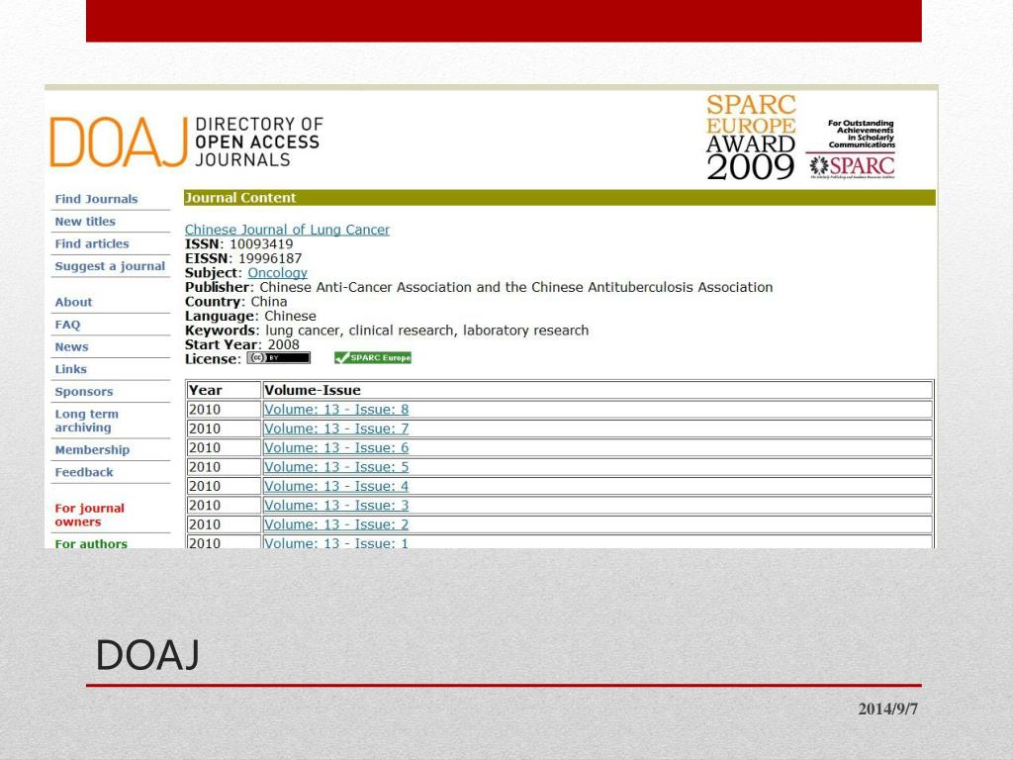The image size is (1013, 760).
Task: Open New titles in sidebar
Action: pyautogui.click(x=85, y=221)
